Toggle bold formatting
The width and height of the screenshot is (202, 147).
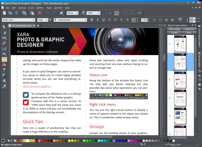click(92, 19)
